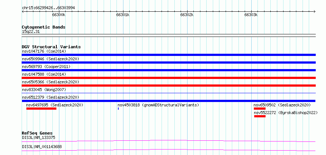326x155 pixels.
Task: Click the DIS3L|NM_133375 gene label
Action: (x=38, y=137)
